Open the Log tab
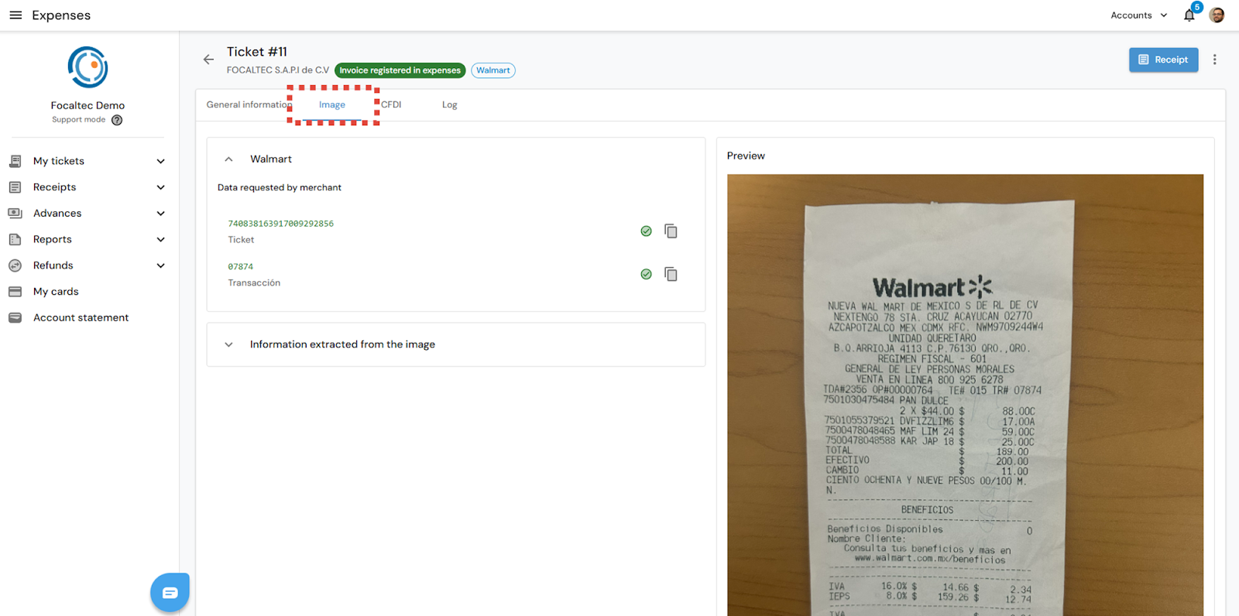The image size is (1239, 616). (450, 105)
